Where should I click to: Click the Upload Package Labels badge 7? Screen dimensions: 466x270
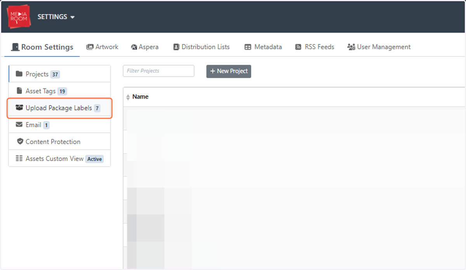point(97,109)
